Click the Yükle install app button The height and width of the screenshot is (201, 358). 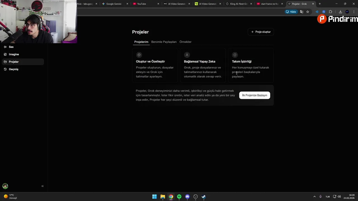291,12
